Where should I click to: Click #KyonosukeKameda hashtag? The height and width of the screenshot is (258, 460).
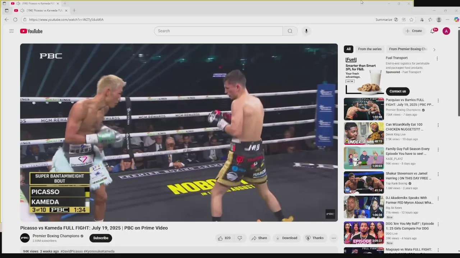[99, 251]
